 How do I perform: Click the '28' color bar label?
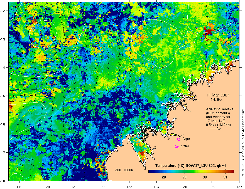point(164,177)
